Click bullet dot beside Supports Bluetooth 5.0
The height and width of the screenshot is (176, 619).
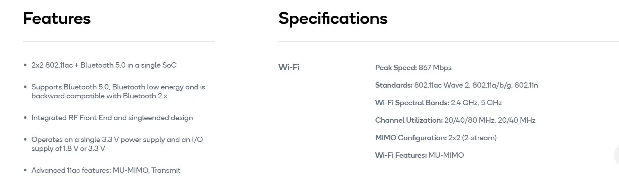(25, 87)
